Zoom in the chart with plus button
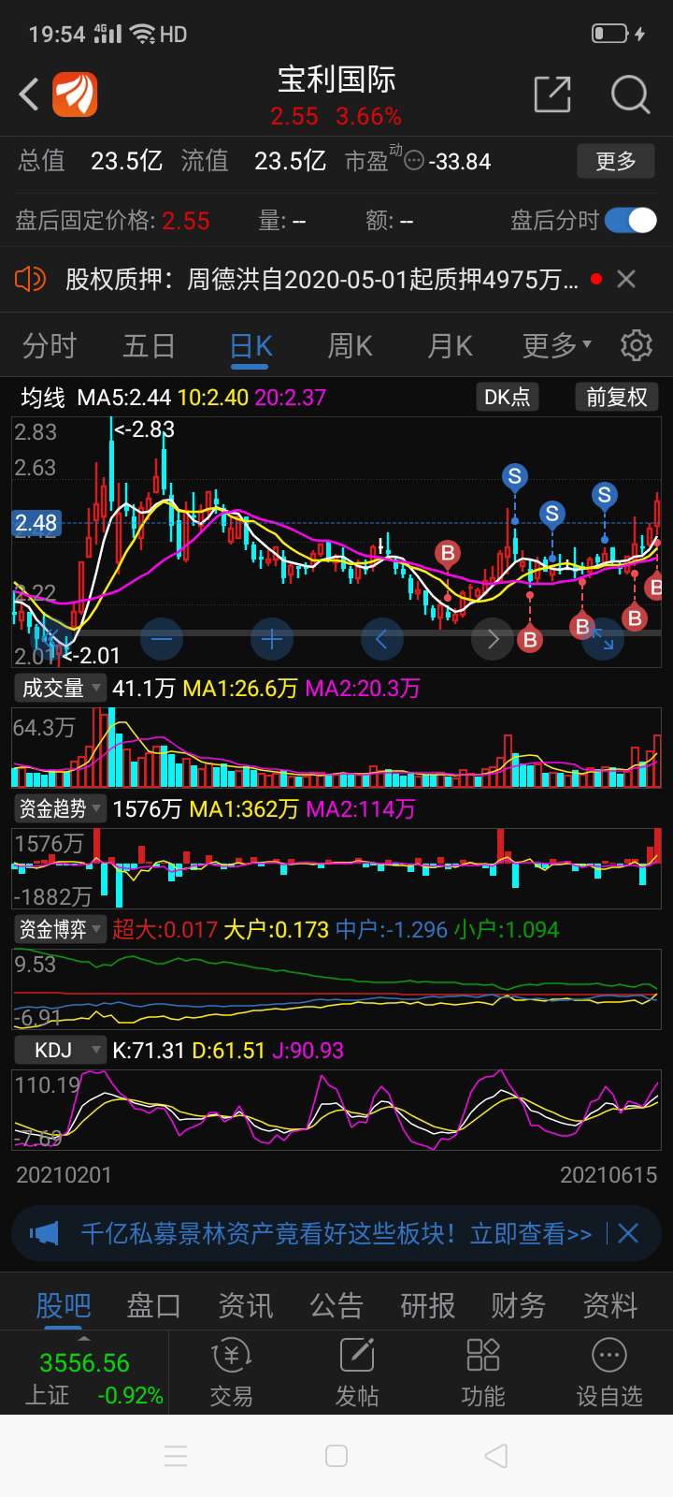The width and height of the screenshot is (673, 1497). (272, 640)
